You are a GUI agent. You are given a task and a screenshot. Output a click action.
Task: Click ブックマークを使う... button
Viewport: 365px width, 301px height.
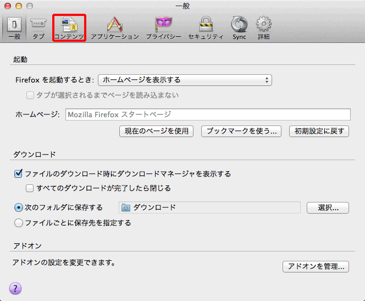241,131
